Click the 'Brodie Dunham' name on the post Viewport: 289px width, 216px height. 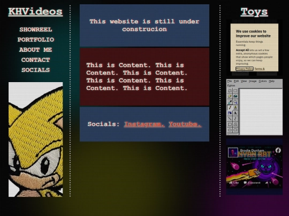click(x=252, y=150)
